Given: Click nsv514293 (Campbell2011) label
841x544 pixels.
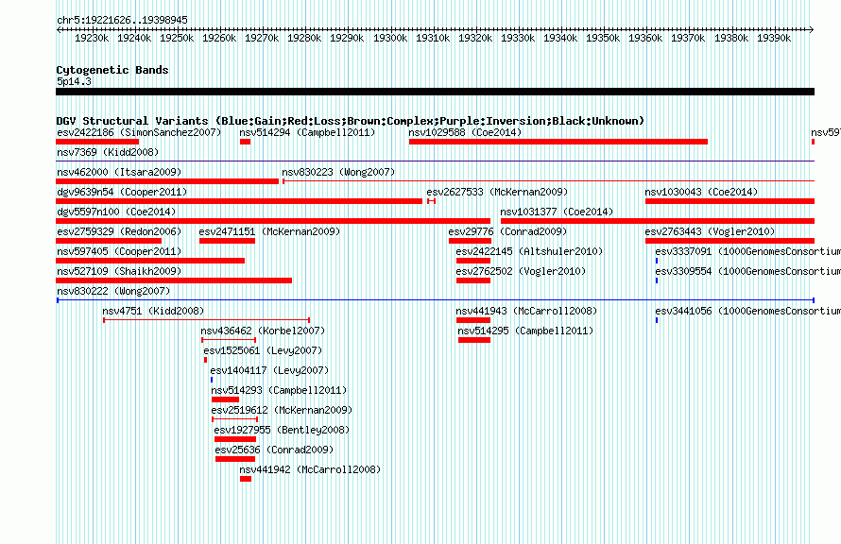Looking at the screenshot, I should [279, 390].
